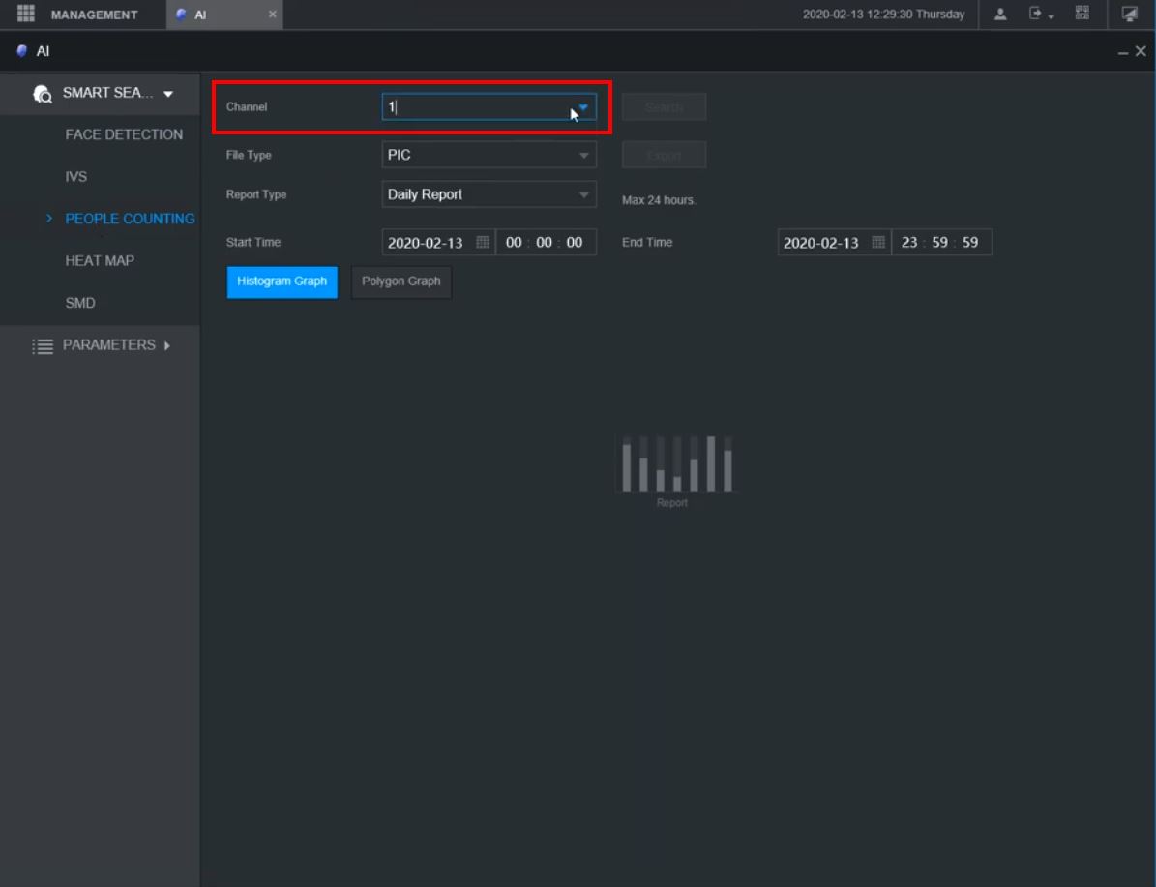Select the Histogram Graph view
The height and width of the screenshot is (887, 1156).
pyautogui.click(x=282, y=281)
